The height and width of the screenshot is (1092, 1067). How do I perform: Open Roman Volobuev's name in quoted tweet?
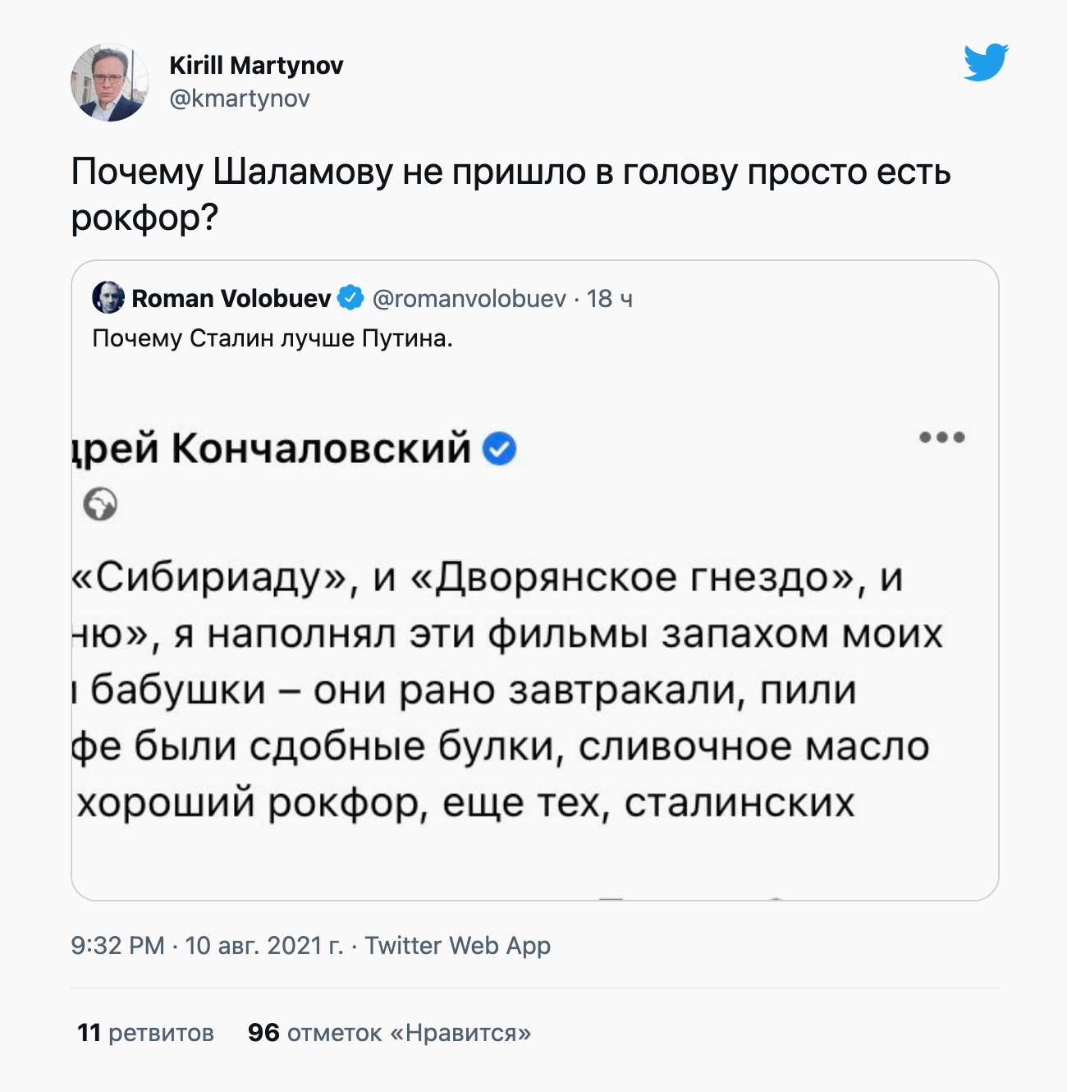pyautogui.click(x=231, y=298)
